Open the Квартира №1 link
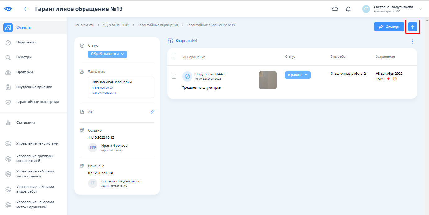429x215 pixels. click(x=186, y=41)
